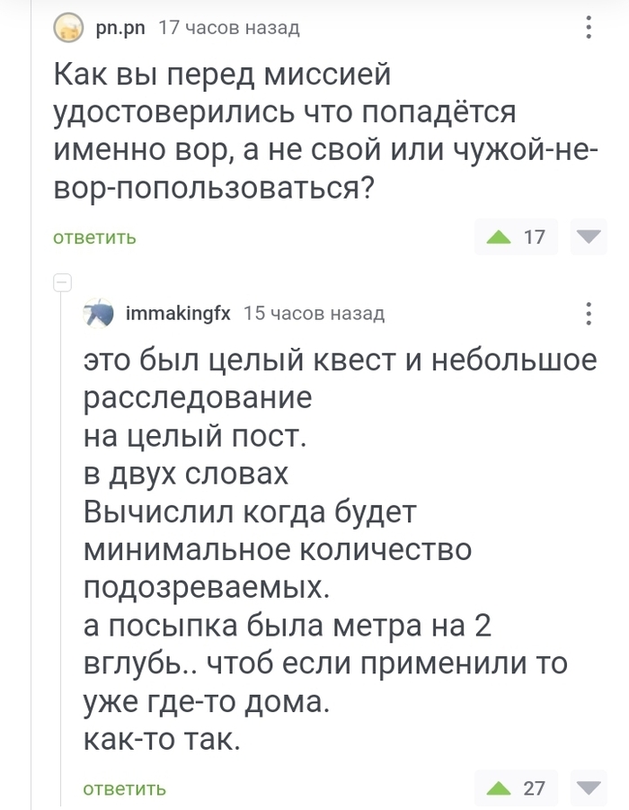Open the immakingfx user profile link
Viewport: 629px width, 810px height.
coord(178,314)
